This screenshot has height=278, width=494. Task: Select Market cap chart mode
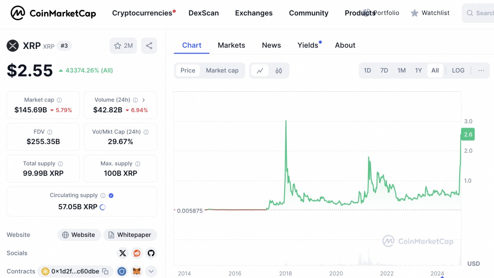click(222, 70)
